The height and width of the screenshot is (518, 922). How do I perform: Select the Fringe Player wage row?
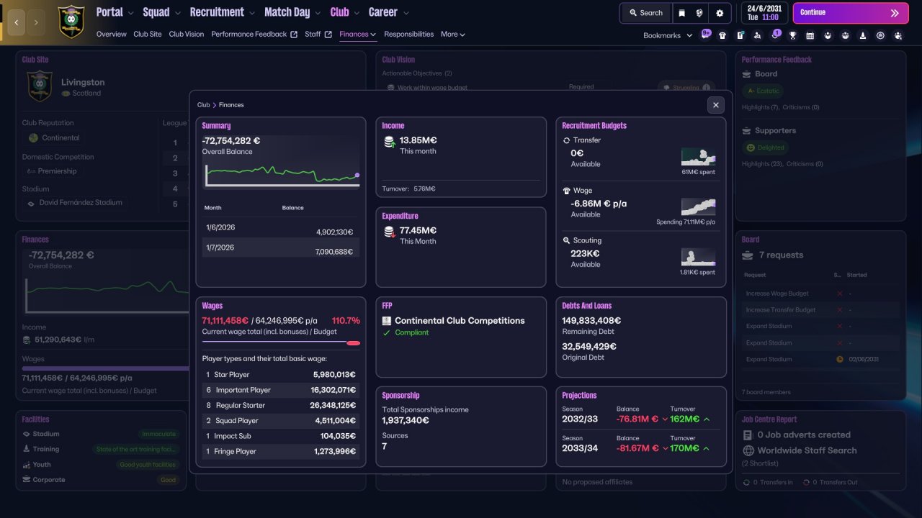[x=281, y=452]
